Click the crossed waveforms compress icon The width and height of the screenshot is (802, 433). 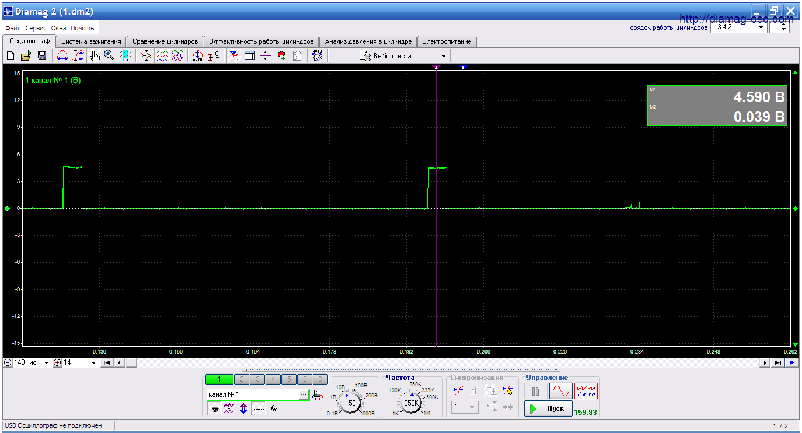point(147,56)
